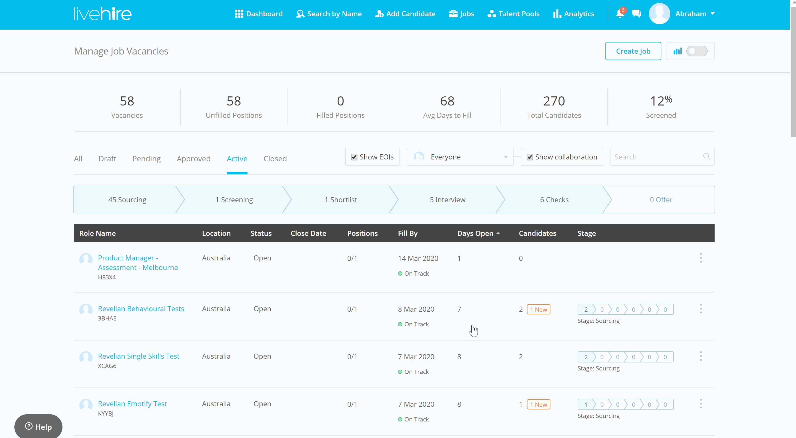The height and width of the screenshot is (438, 796).
Task: Sort by Status column header
Action: click(x=261, y=233)
